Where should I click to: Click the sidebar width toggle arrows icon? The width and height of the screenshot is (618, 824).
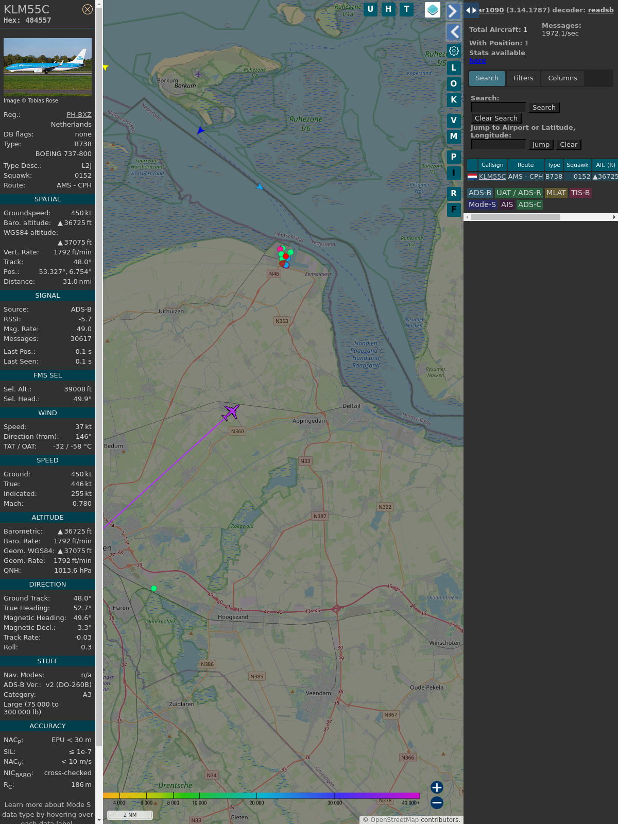471,10
